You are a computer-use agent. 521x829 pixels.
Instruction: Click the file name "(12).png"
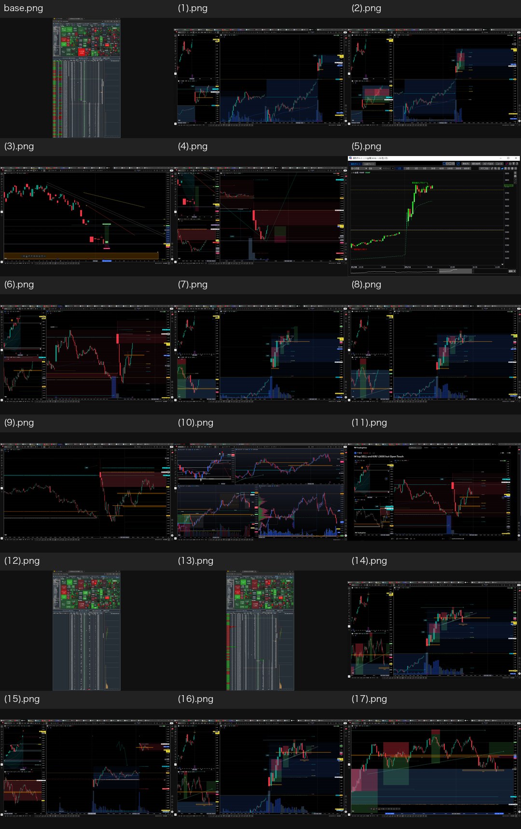click(x=22, y=561)
